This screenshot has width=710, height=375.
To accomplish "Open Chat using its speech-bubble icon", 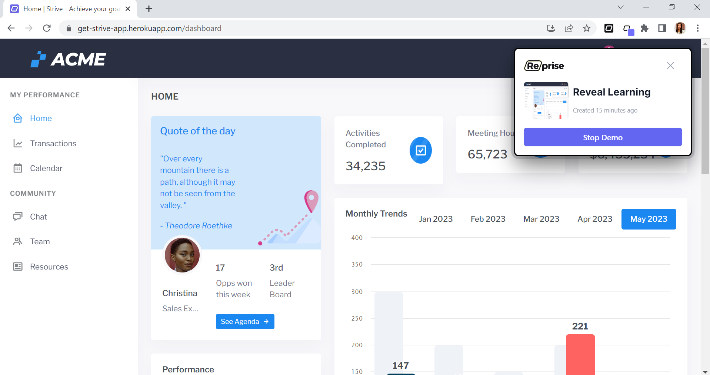I will 18,217.
